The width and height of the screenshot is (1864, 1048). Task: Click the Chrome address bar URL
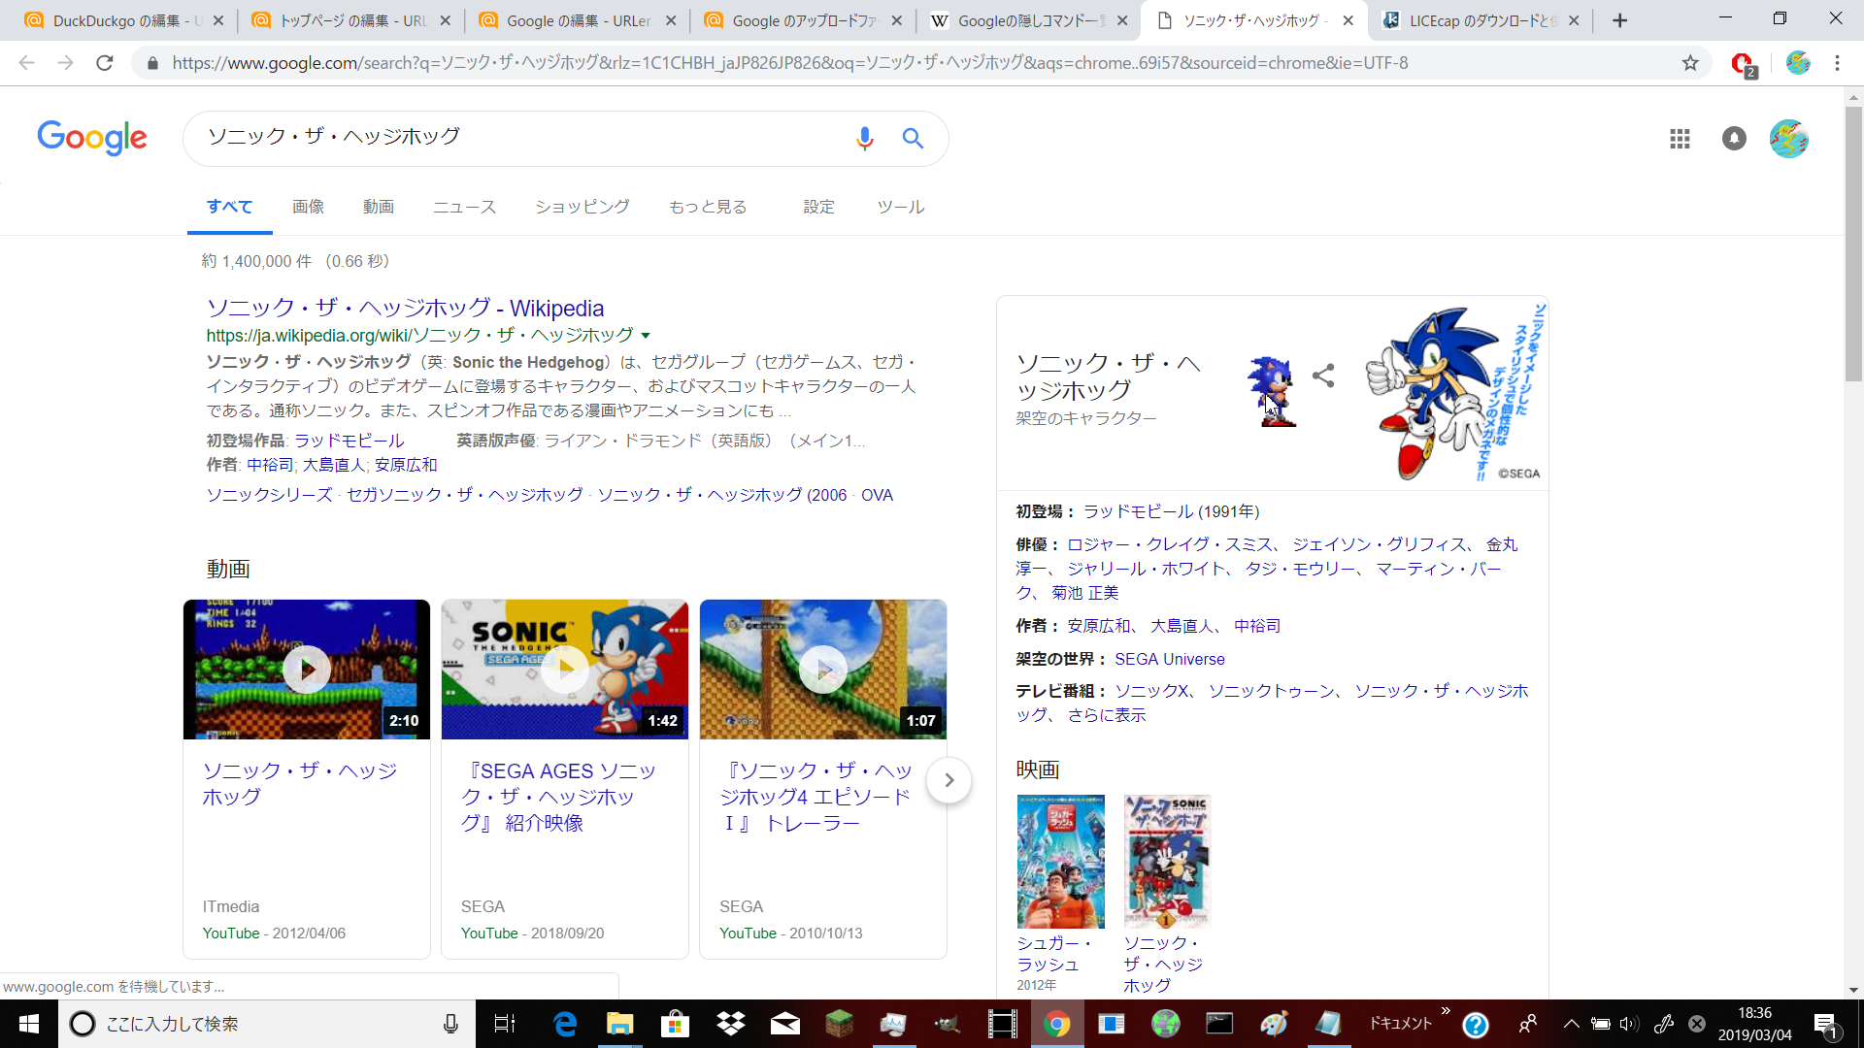[788, 63]
